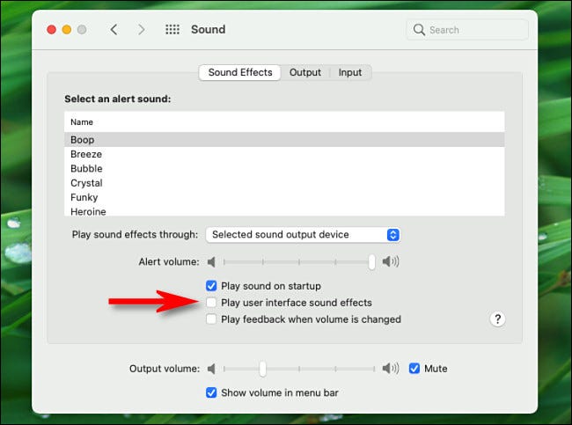Disable Play sound on startup

tap(211, 286)
